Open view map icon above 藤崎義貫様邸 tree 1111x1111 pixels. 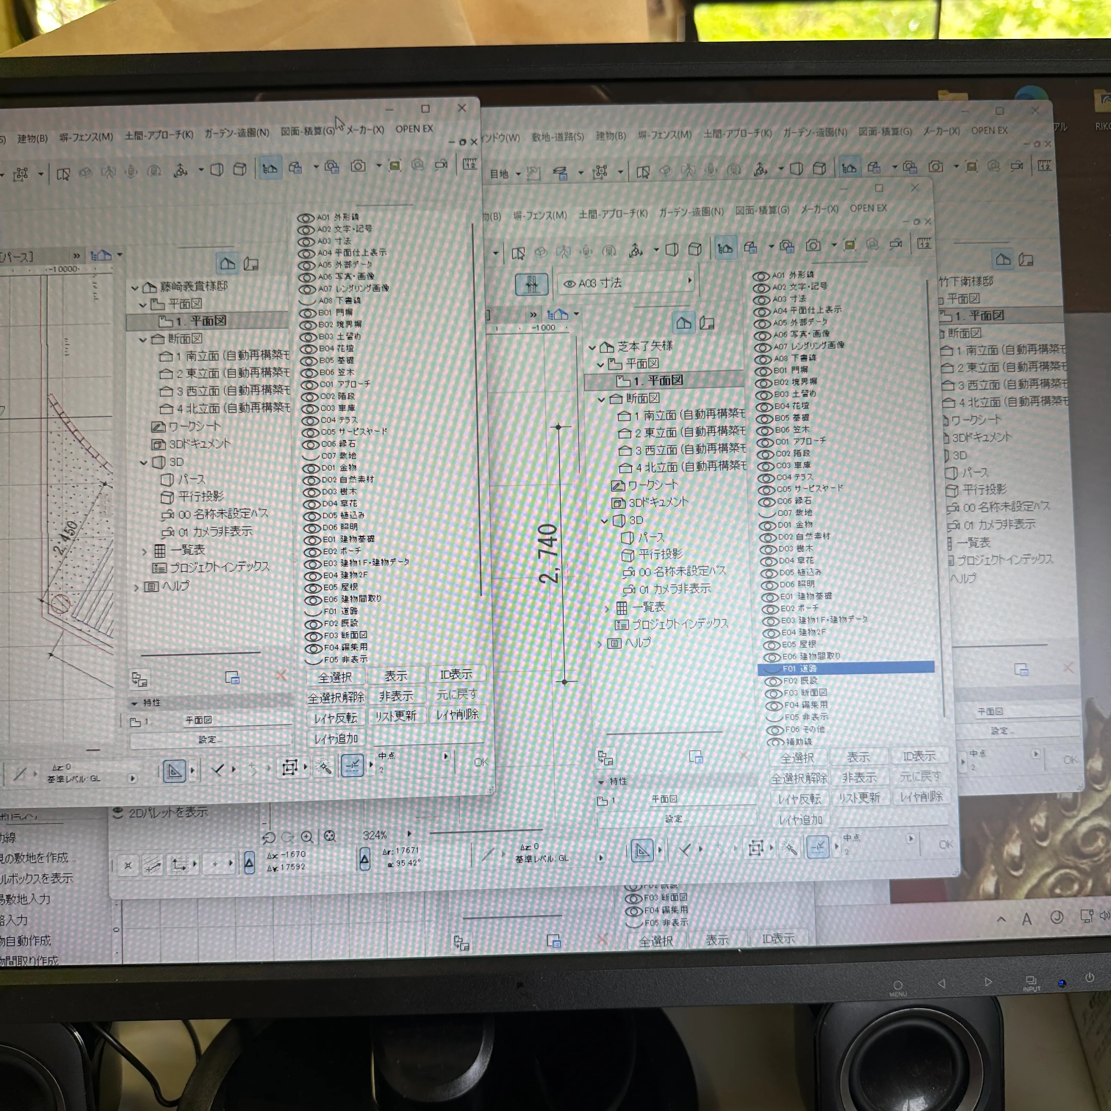pyautogui.click(x=251, y=264)
